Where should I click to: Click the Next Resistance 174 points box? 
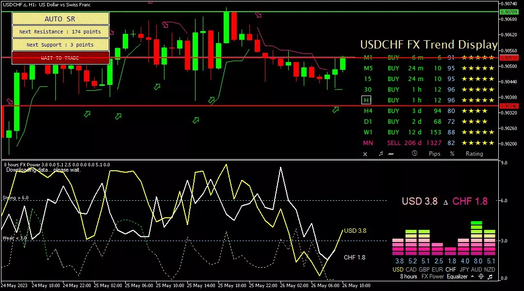(x=60, y=32)
